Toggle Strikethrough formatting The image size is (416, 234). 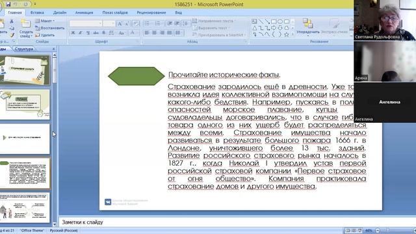point(96,32)
